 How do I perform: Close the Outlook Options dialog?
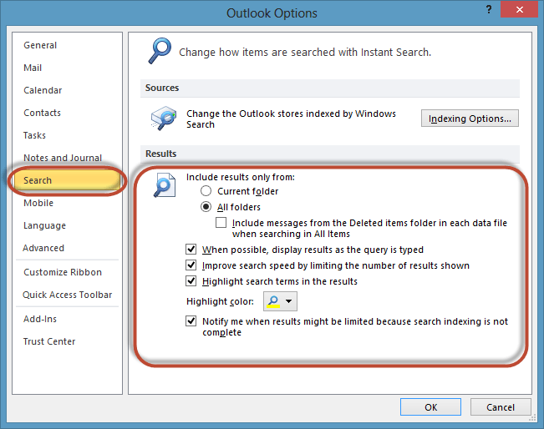pos(520,9)
